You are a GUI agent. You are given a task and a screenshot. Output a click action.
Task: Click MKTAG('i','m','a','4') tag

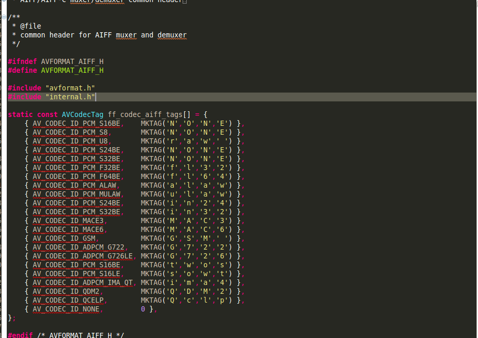(x=187, y=282)
